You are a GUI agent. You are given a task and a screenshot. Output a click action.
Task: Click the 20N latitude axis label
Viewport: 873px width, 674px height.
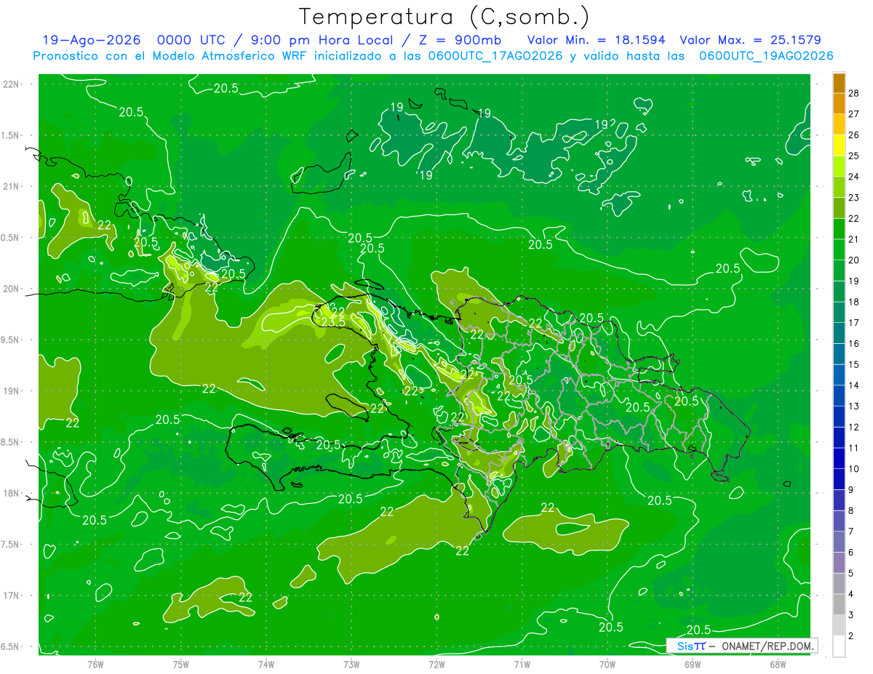click(x=12, y=289)
